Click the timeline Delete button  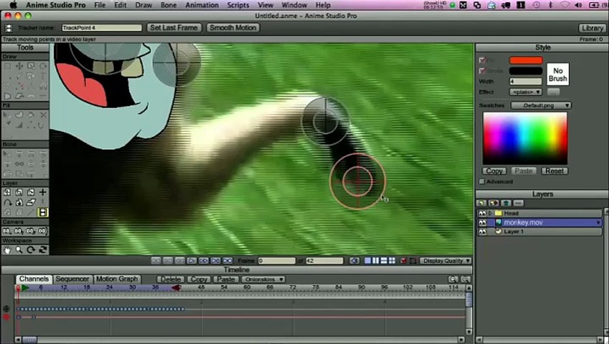[x=171, y=279]
